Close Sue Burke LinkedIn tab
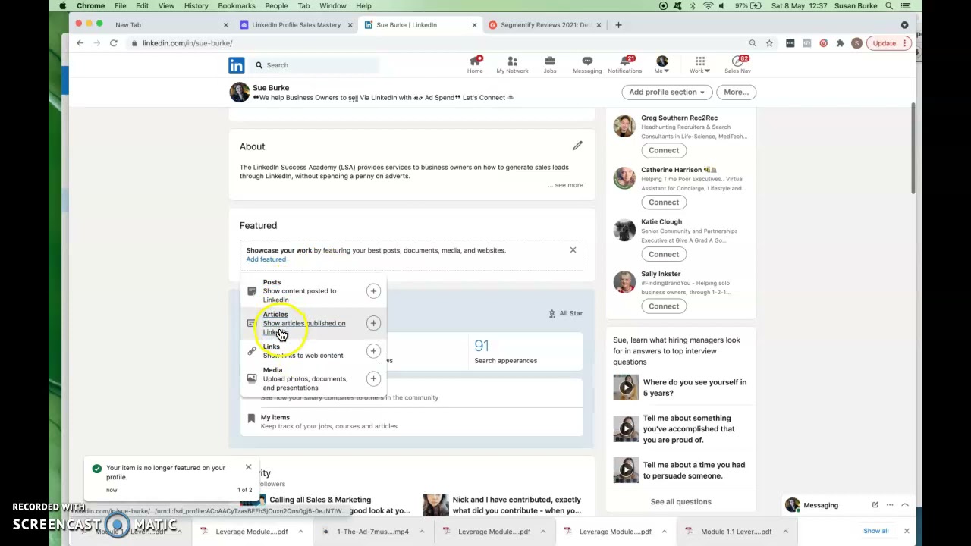 [x=474, y=25]
